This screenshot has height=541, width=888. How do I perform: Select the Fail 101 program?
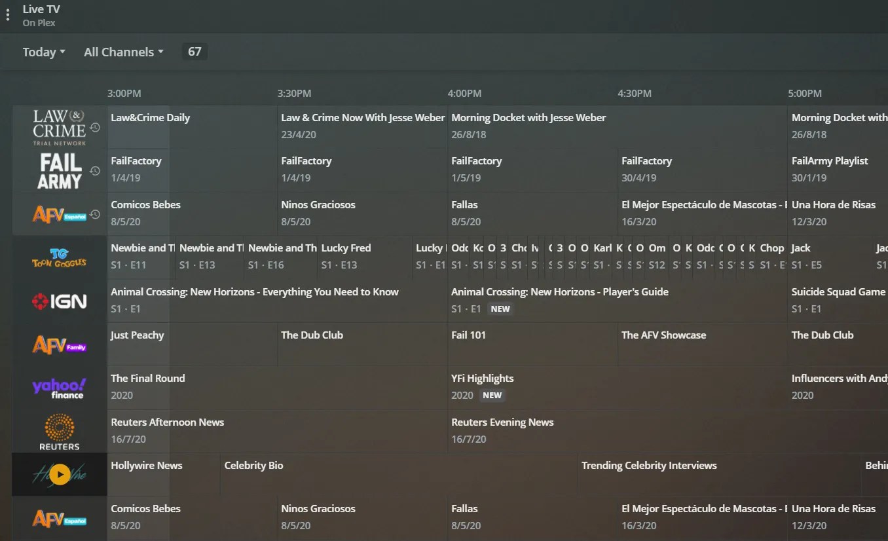pos(533,344)
